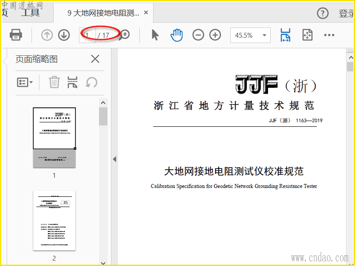The image size is (355, 266).
Task: Delete selected pages with trash icon
Action: pyautogui.click(x=54, y=82)
